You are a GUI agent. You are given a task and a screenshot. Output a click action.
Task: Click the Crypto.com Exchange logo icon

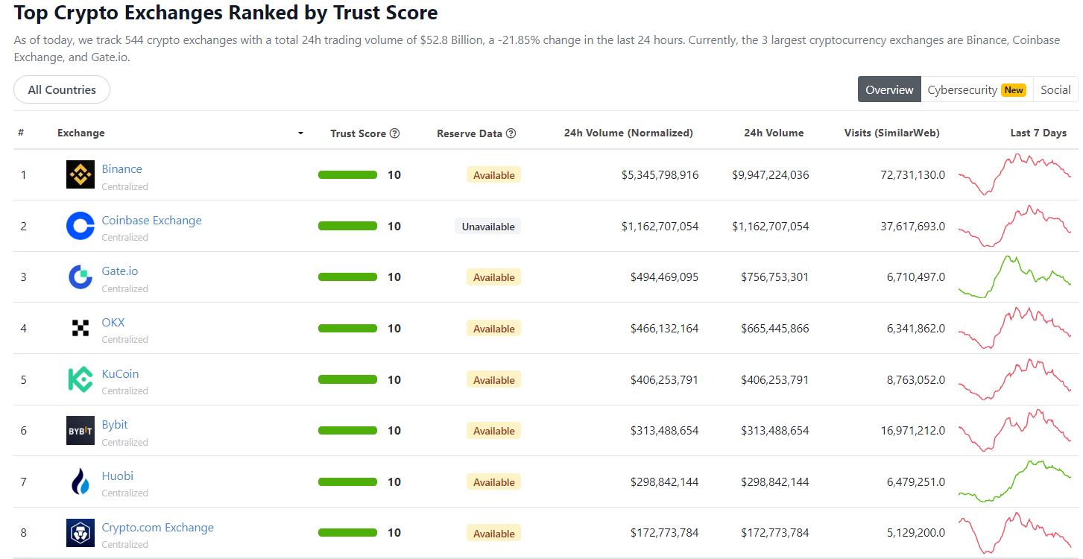pyautogui.click(x=80, y=533)
